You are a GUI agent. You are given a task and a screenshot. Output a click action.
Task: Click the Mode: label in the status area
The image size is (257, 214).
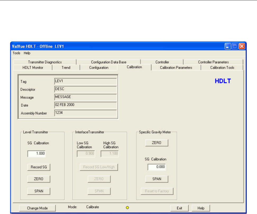pos(72,207)
